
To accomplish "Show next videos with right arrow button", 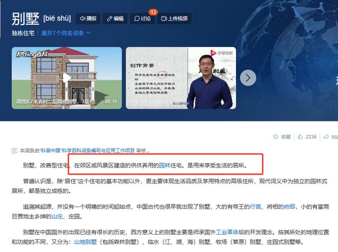I will coord(248,78).
